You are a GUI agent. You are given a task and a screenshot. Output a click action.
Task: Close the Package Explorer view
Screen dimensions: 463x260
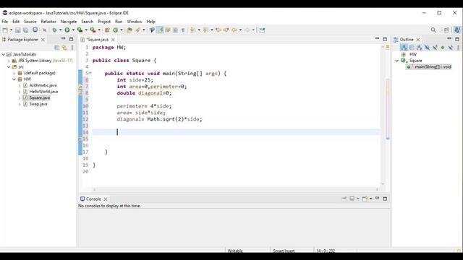click(x=43, y=40)
